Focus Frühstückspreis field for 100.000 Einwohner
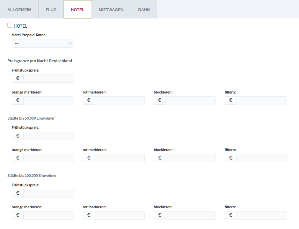 coord(49,193)
